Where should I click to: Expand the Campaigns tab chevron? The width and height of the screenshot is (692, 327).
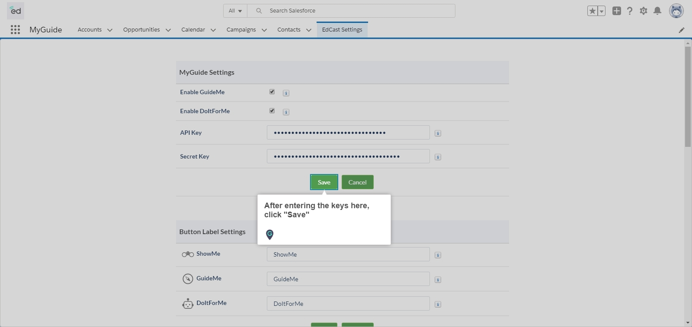click(264, 30)
